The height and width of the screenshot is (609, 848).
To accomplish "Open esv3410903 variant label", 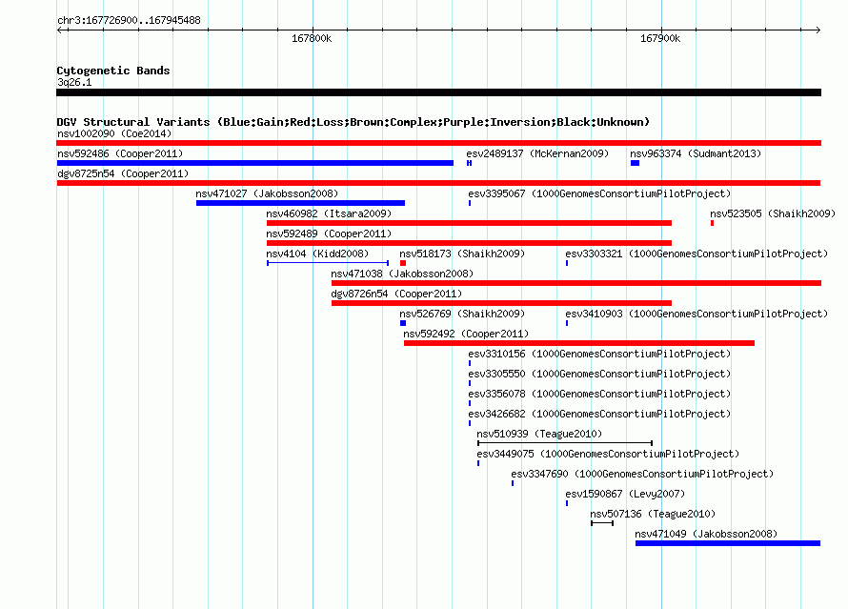I will click(x=697, y=314).
